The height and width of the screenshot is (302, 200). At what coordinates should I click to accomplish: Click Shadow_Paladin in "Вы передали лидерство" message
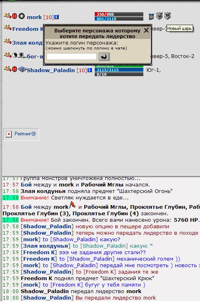click(47, 298)
